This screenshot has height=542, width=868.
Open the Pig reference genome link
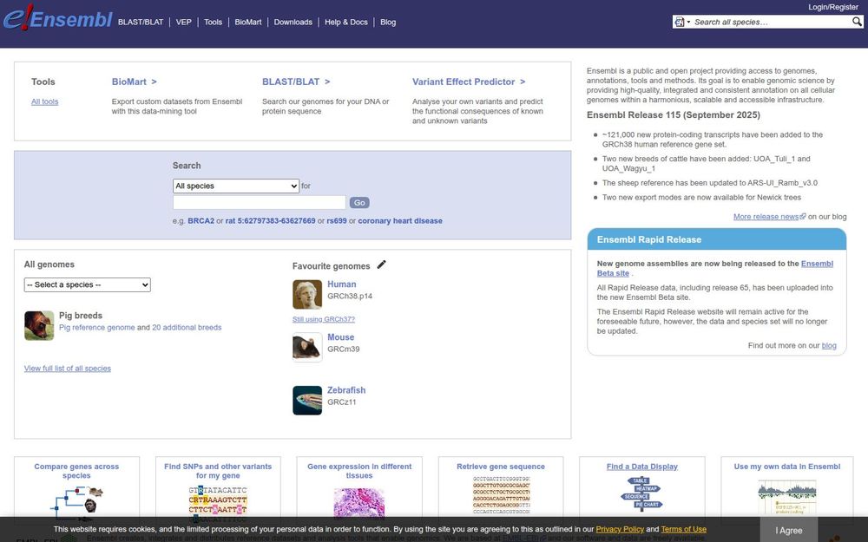[x=97, y=328]
